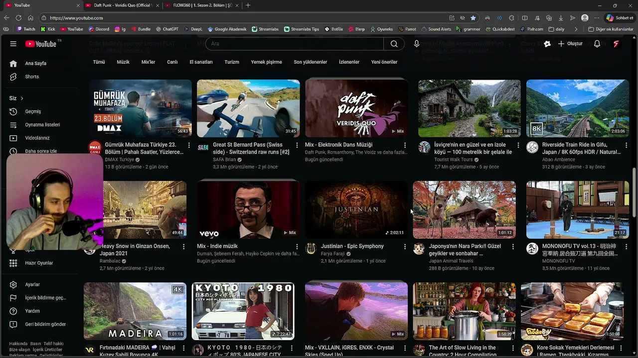
Task: Open DMAX Türkiye channel avatar
Action: (x=95, y=148)
